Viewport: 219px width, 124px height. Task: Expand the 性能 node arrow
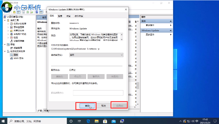tap(8, 38)
